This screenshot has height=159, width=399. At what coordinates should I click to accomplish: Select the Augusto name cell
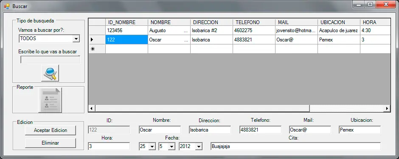point(169,30)
